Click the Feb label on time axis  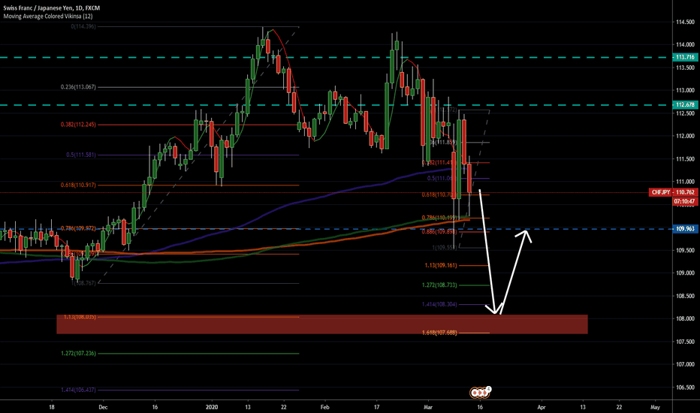click(x=325, y=407)
